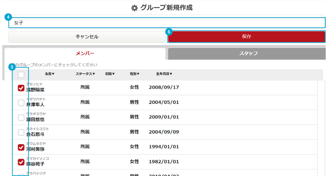The image size is (326, 176).
Task: Click the gear icon beside グループ新規作成
Action: pos(134,8)
